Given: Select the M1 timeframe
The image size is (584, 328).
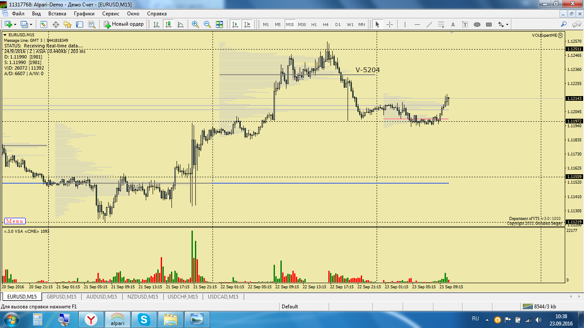Looking at the screenshot, I should pos(266,24).
